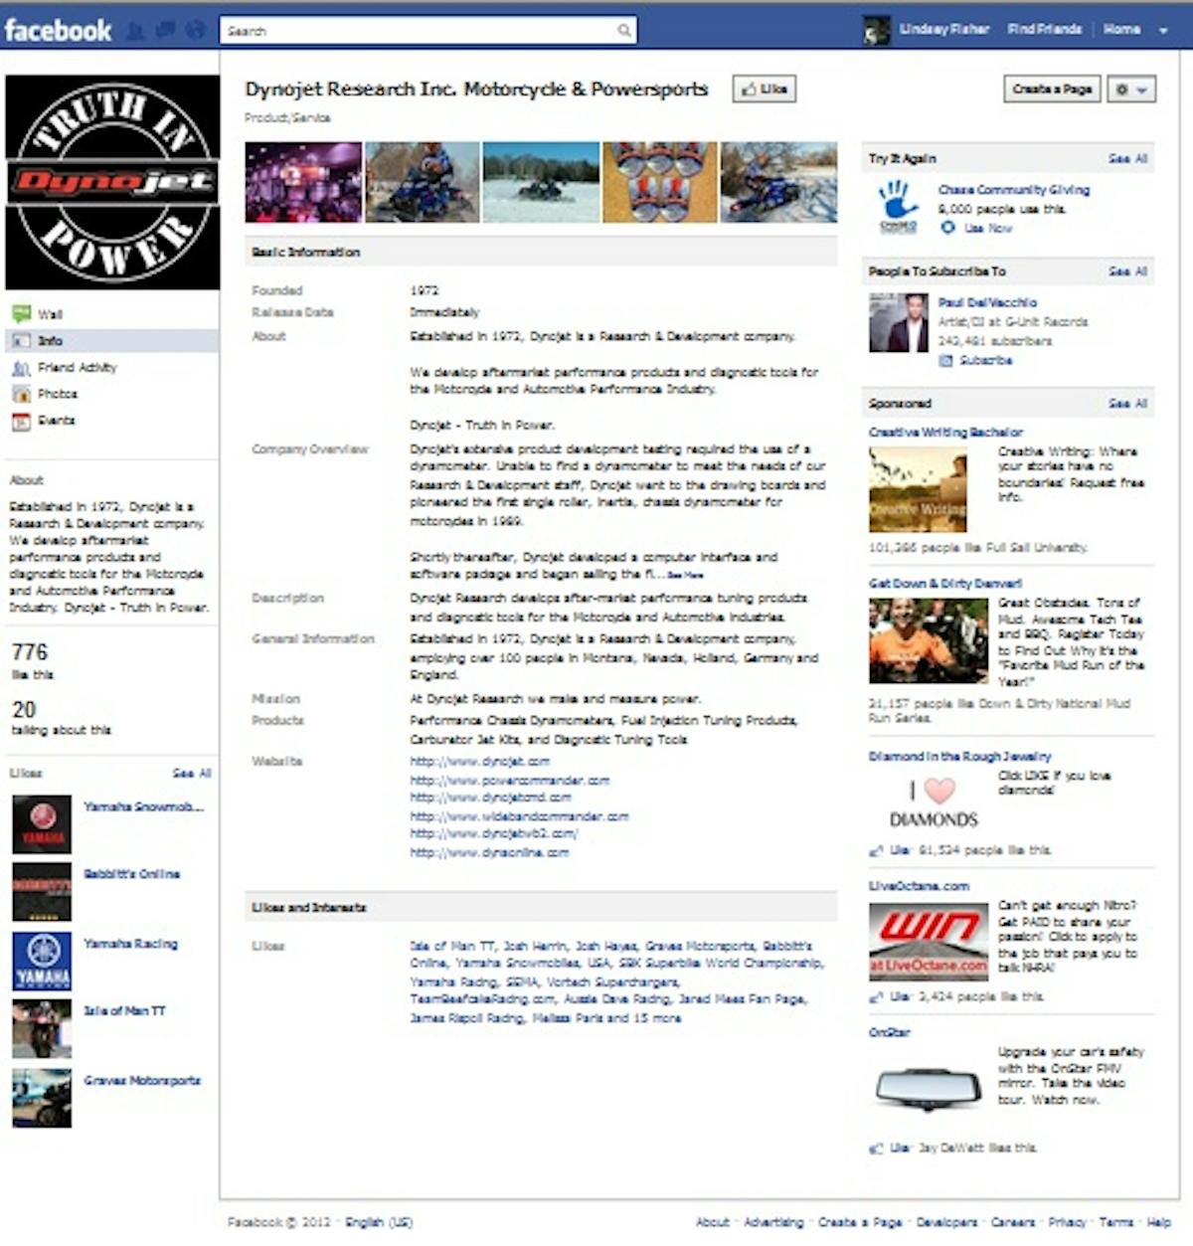
Task: Select Photos in the left sidebar
Action: tap(57, 394)
